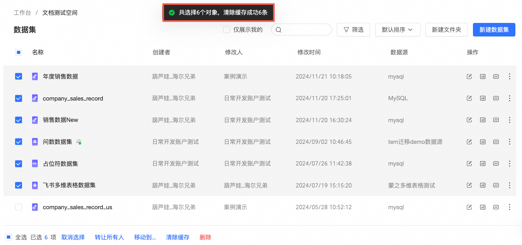The width and height of the screenshot is (522, 245).
Task: Open more options for 年度销售数据 row
Action: (509, 76)
